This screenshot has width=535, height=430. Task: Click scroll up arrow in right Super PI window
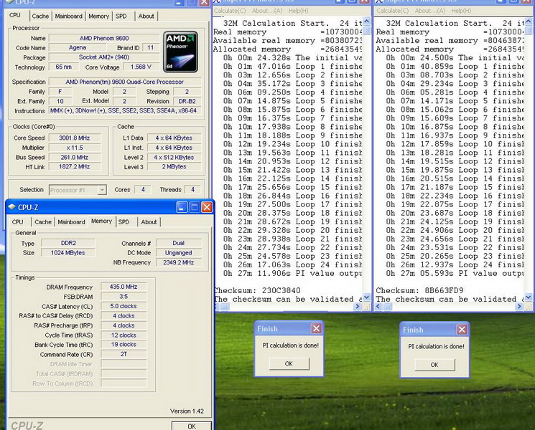coord(529,21)
